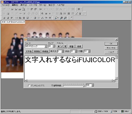The height and width of the screenshot is (114, 132).
Task: Click the opacity value spinner arrows
Action: (x=93, y=85)
